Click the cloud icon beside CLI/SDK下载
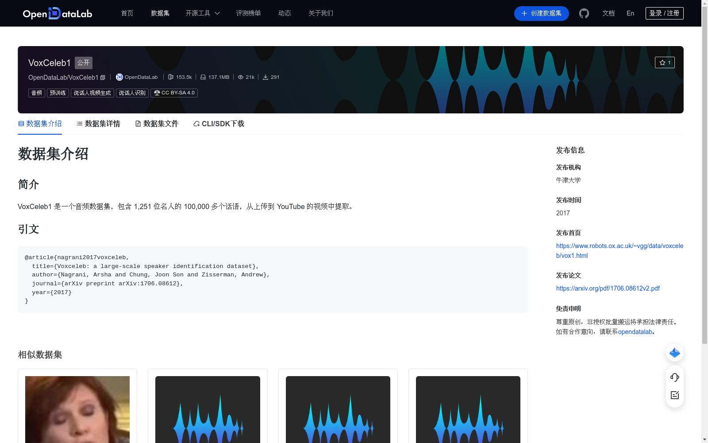 point(196,124)
